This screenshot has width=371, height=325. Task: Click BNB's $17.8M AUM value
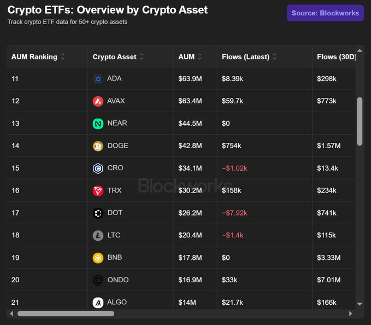190,258
